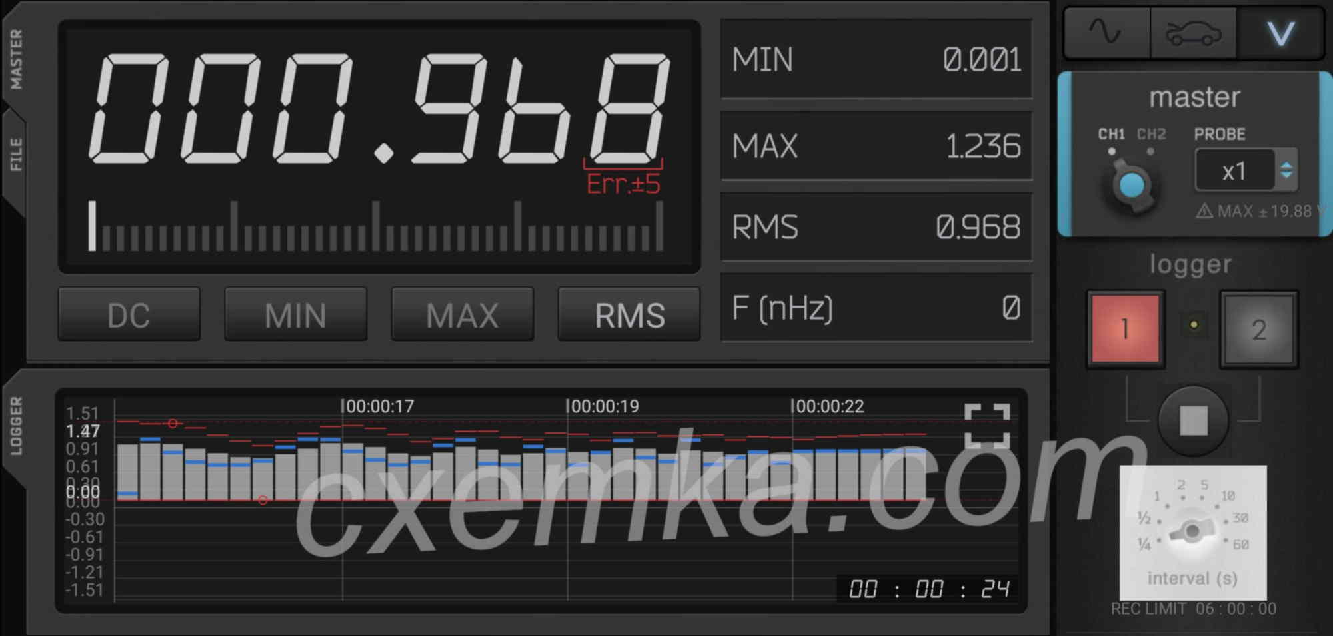Open the FILE side tab
The width and height of the screenshot is (1333, 636).
pyautogui.click(x=16, y=155)
